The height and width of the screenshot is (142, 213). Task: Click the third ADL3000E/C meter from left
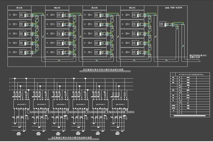[61, 104]
